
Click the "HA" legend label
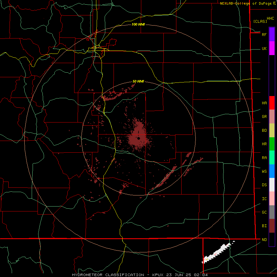click(x=264, y=103)
